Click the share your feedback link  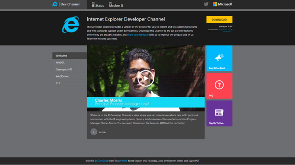pos(138,35)
